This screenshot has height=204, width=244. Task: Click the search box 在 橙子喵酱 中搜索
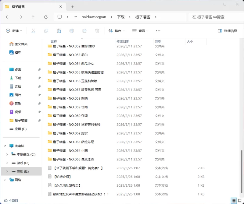coord(213,17)
